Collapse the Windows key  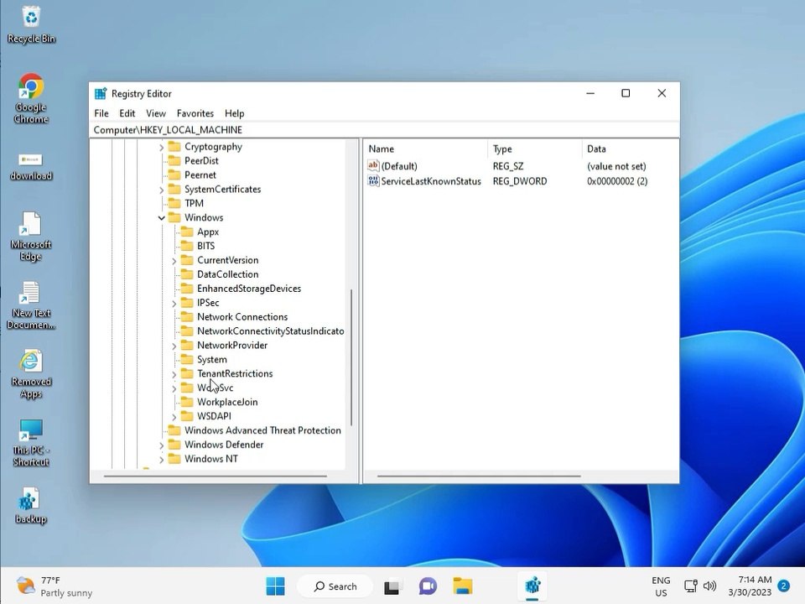(161, 218)
